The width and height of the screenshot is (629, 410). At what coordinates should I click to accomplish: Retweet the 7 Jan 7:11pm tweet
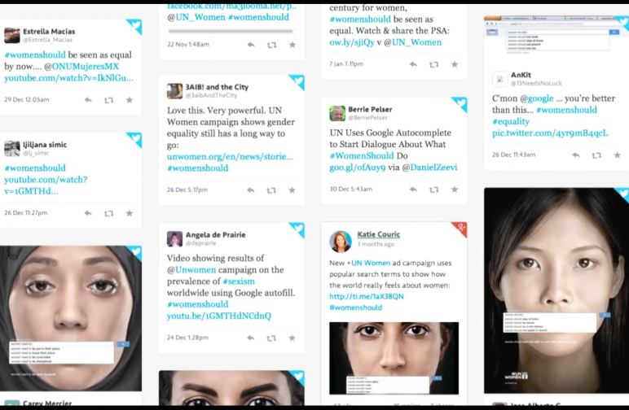click(x=434, y=64)
